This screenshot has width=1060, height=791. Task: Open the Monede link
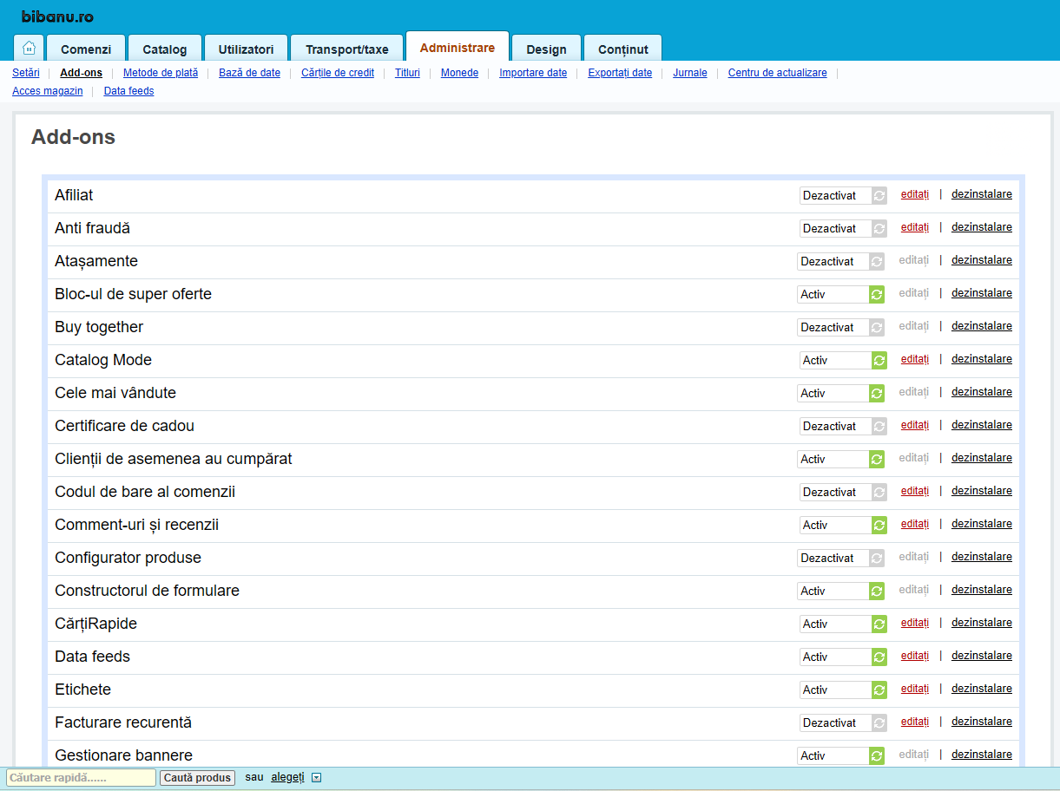coord(459,73)
